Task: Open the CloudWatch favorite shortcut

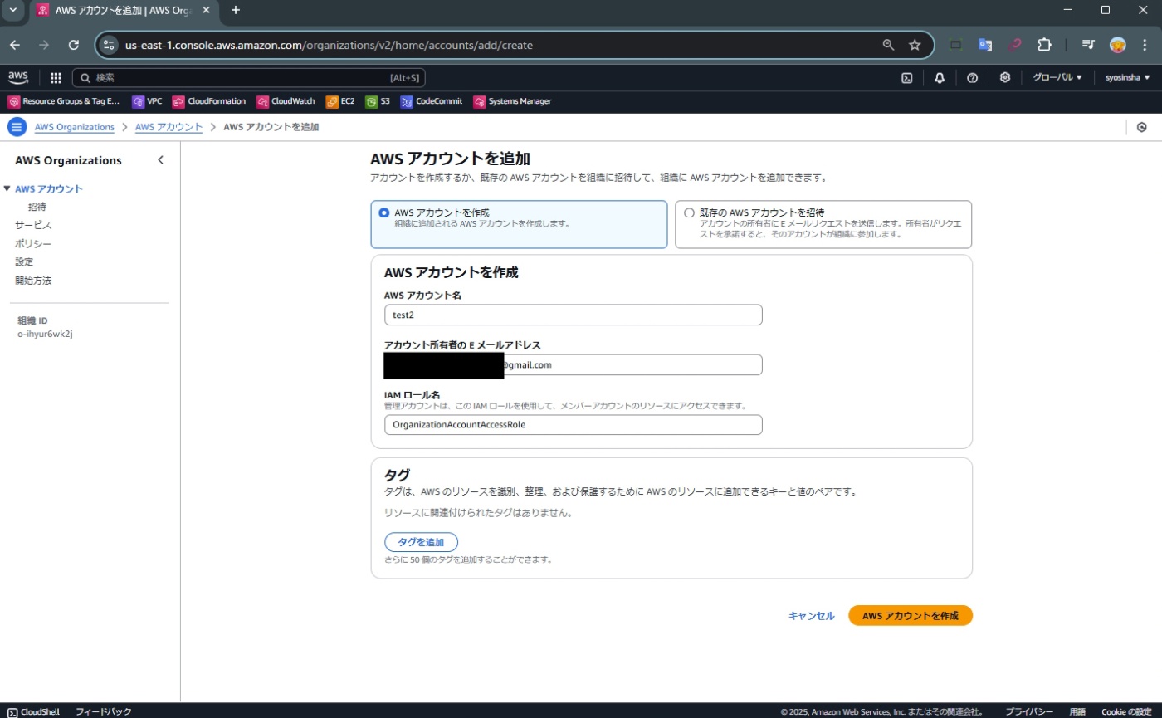Action: click(x=286, y=101)
